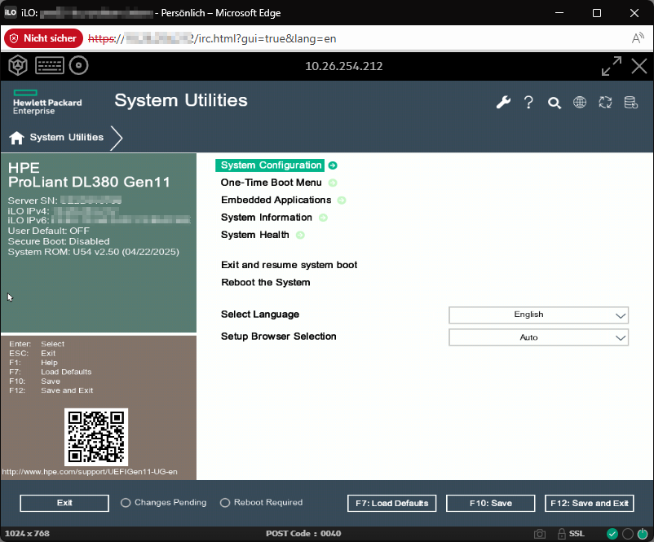Click the iLO favicon in the title bar
The height and width of the screenshot is (542, 654).
tap(10, 12)
